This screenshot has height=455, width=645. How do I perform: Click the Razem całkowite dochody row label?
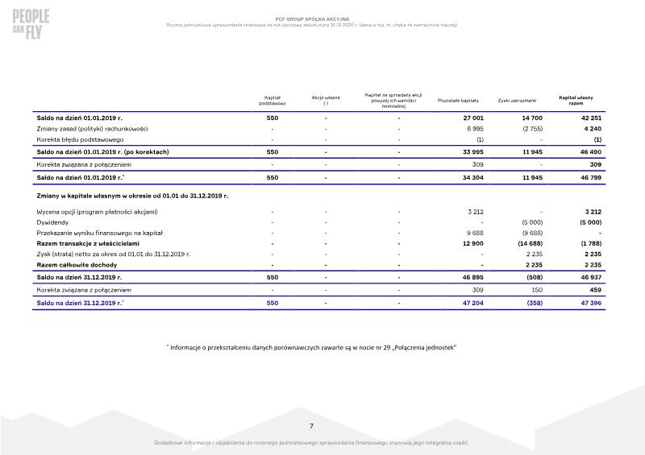click(77, 265)
